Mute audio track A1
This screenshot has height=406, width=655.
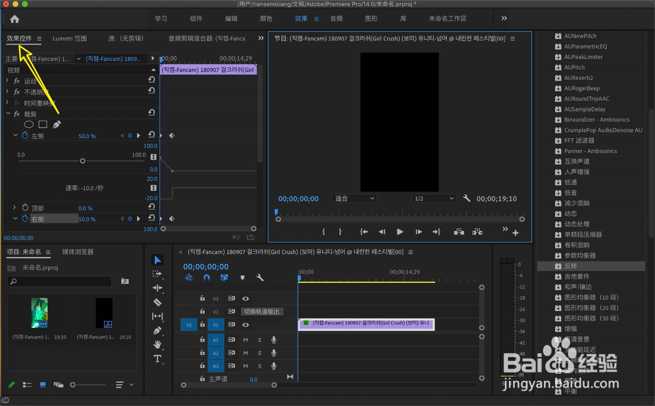[x=246, y=340]
